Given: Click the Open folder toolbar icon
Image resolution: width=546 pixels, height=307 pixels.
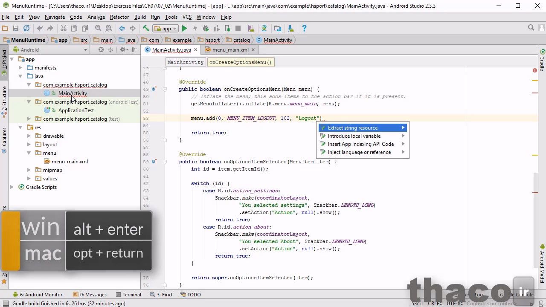Looking at the screenshot, I should pos(5,28).
